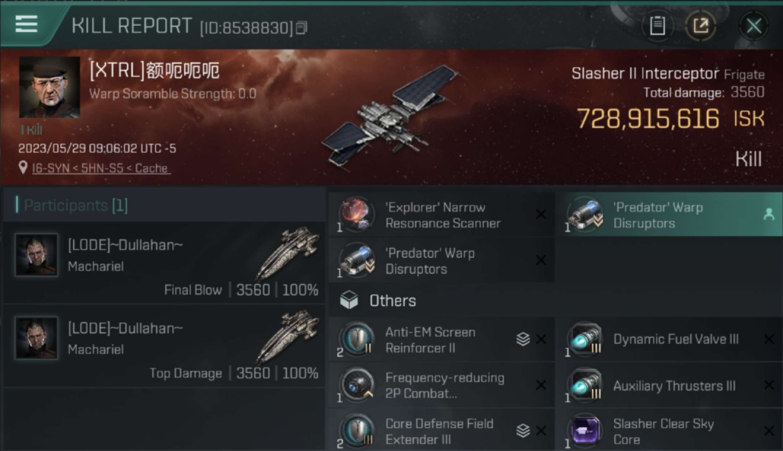The width and height of the screenshot is (783, 451).
Task: Select the 'Explorer' Narrow Resonance Scanner icon
Action: coord(355,215)
